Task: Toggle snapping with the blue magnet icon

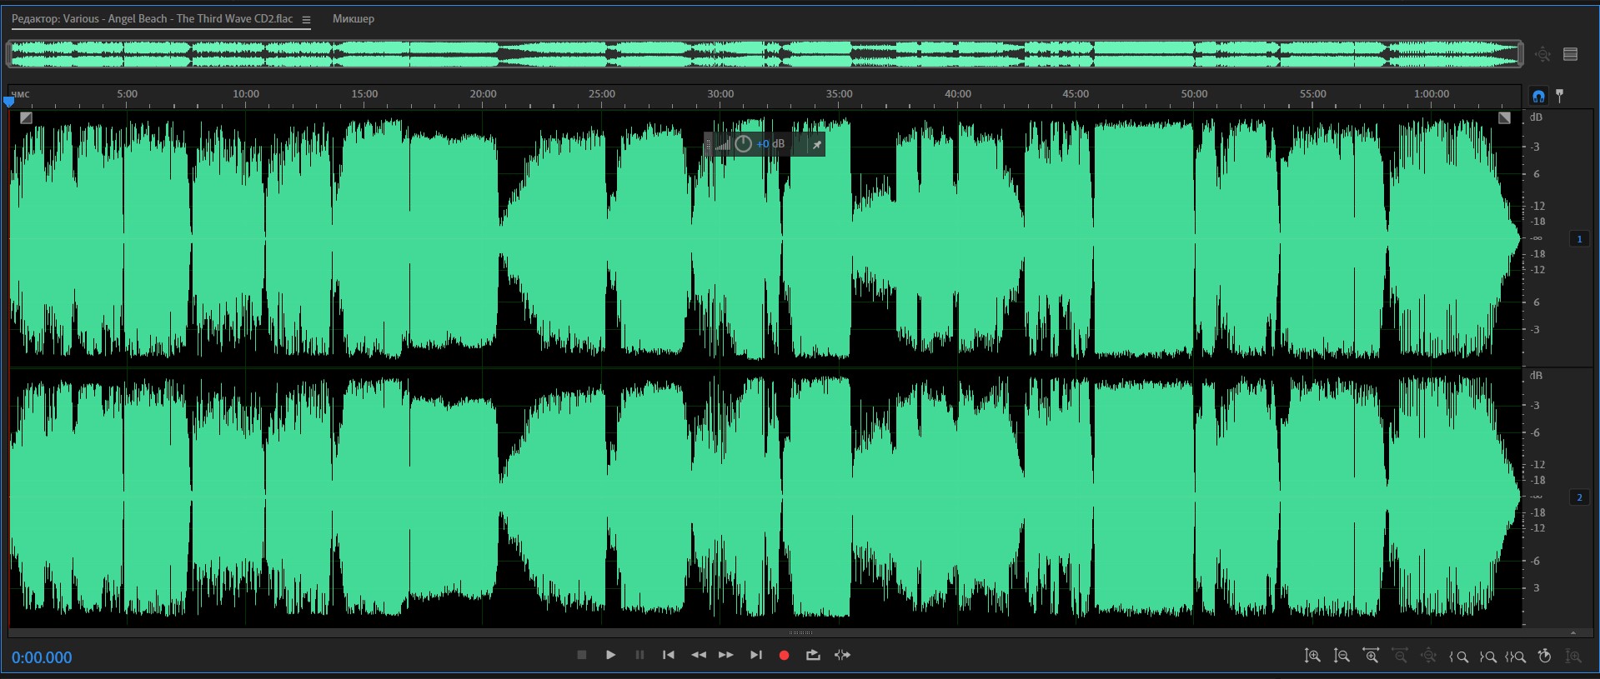Action: 1538,96
